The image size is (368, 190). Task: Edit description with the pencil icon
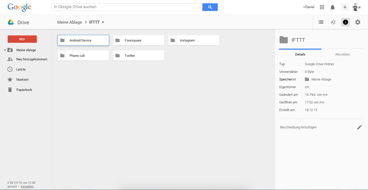(360, 127)
